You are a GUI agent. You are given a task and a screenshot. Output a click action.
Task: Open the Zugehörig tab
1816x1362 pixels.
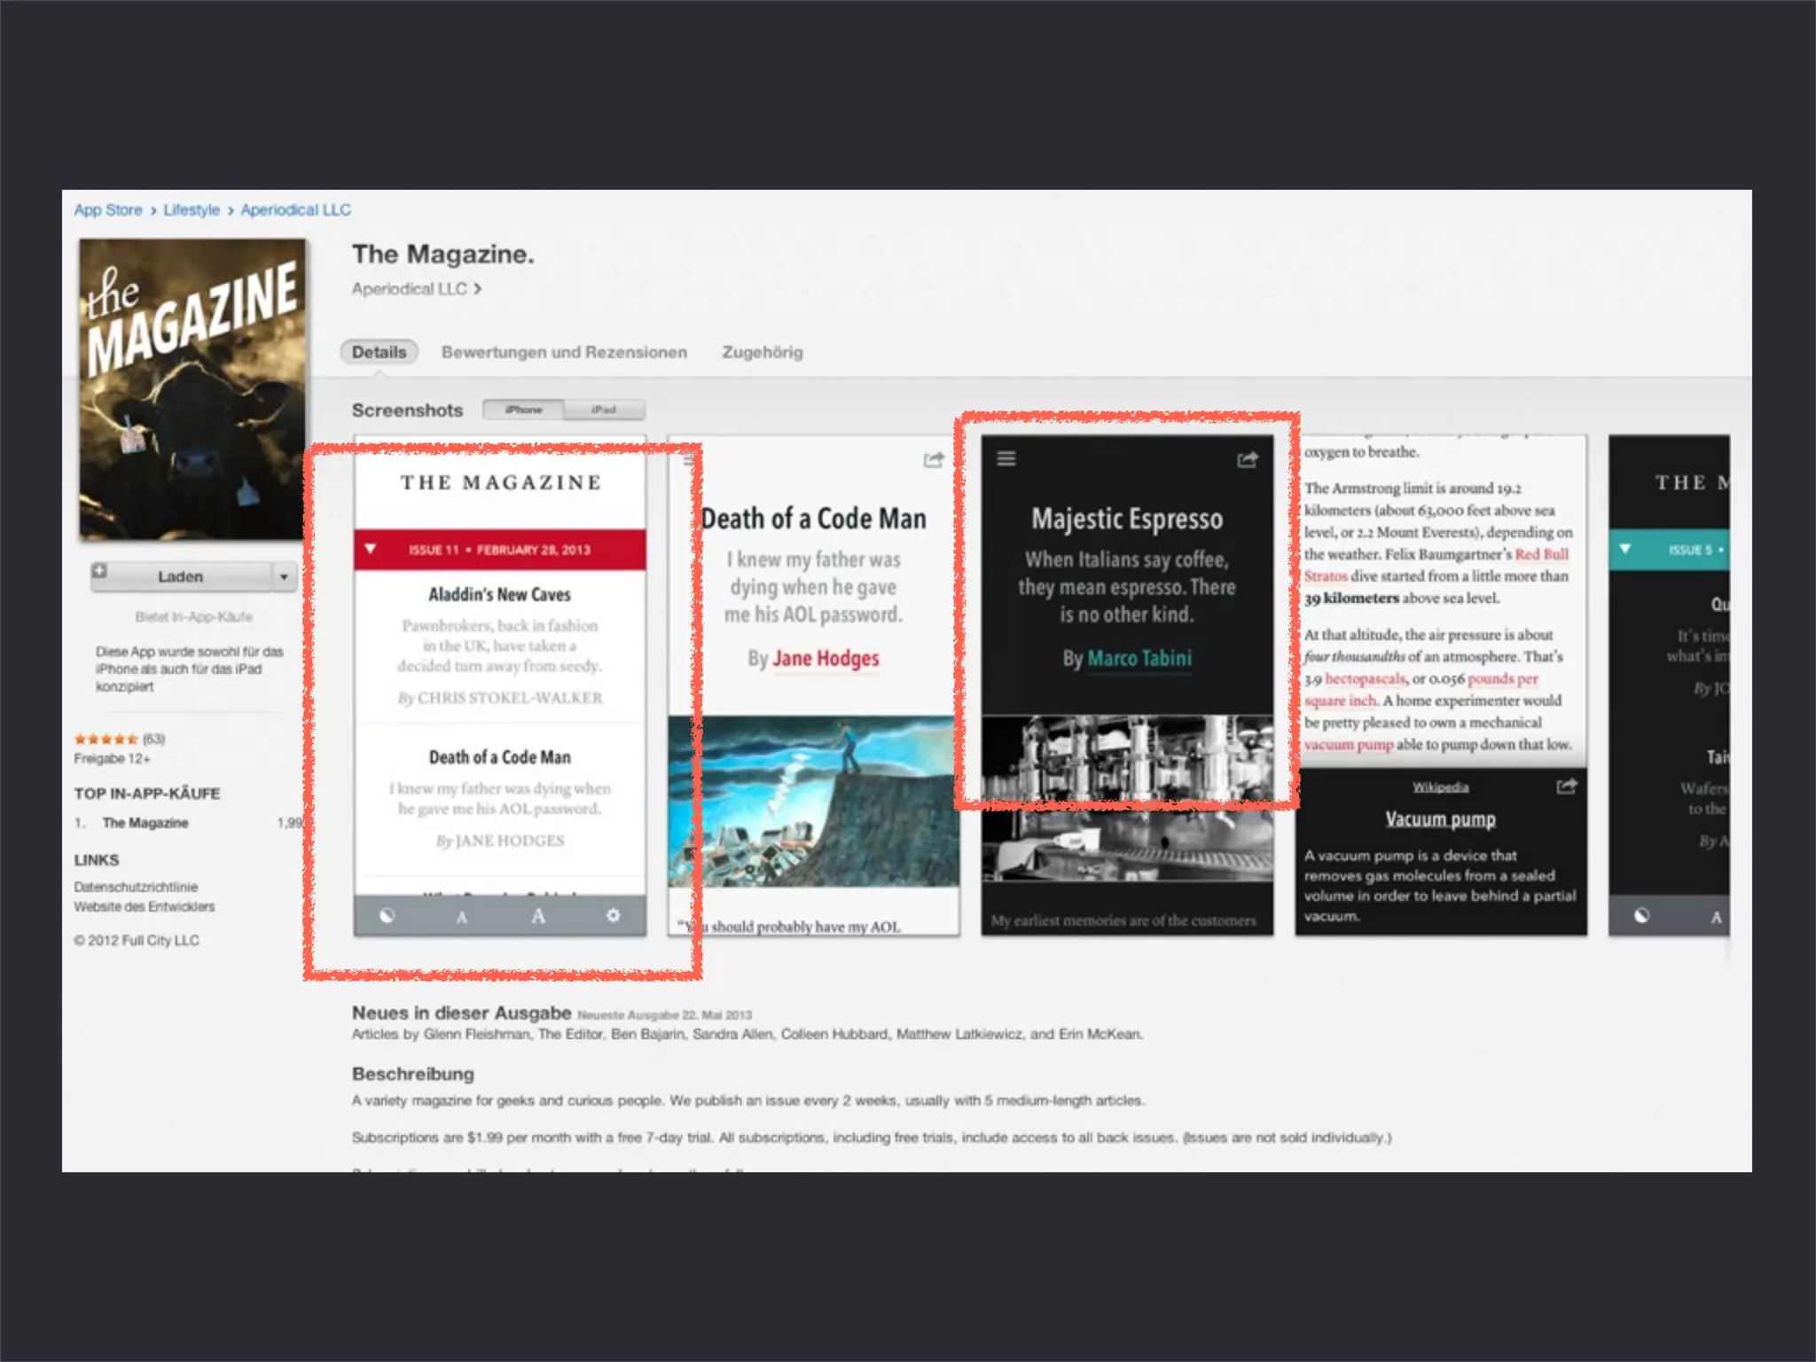point(762,352)
